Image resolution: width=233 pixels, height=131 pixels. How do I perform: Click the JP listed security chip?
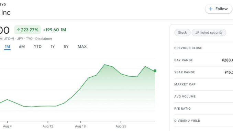tap(209, 33)
